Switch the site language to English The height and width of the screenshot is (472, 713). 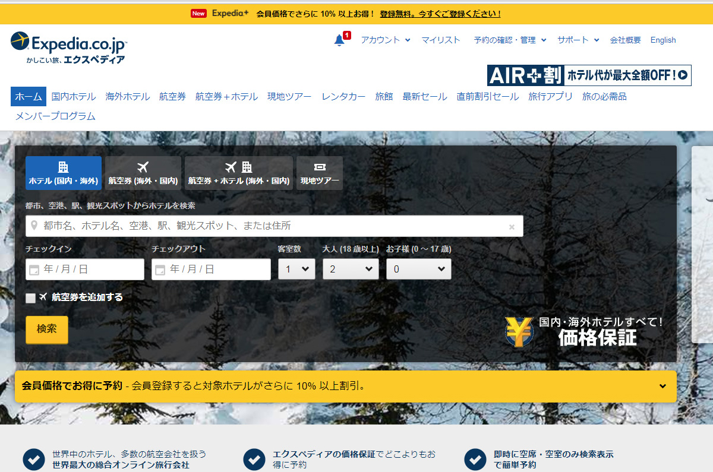(663, 40)
